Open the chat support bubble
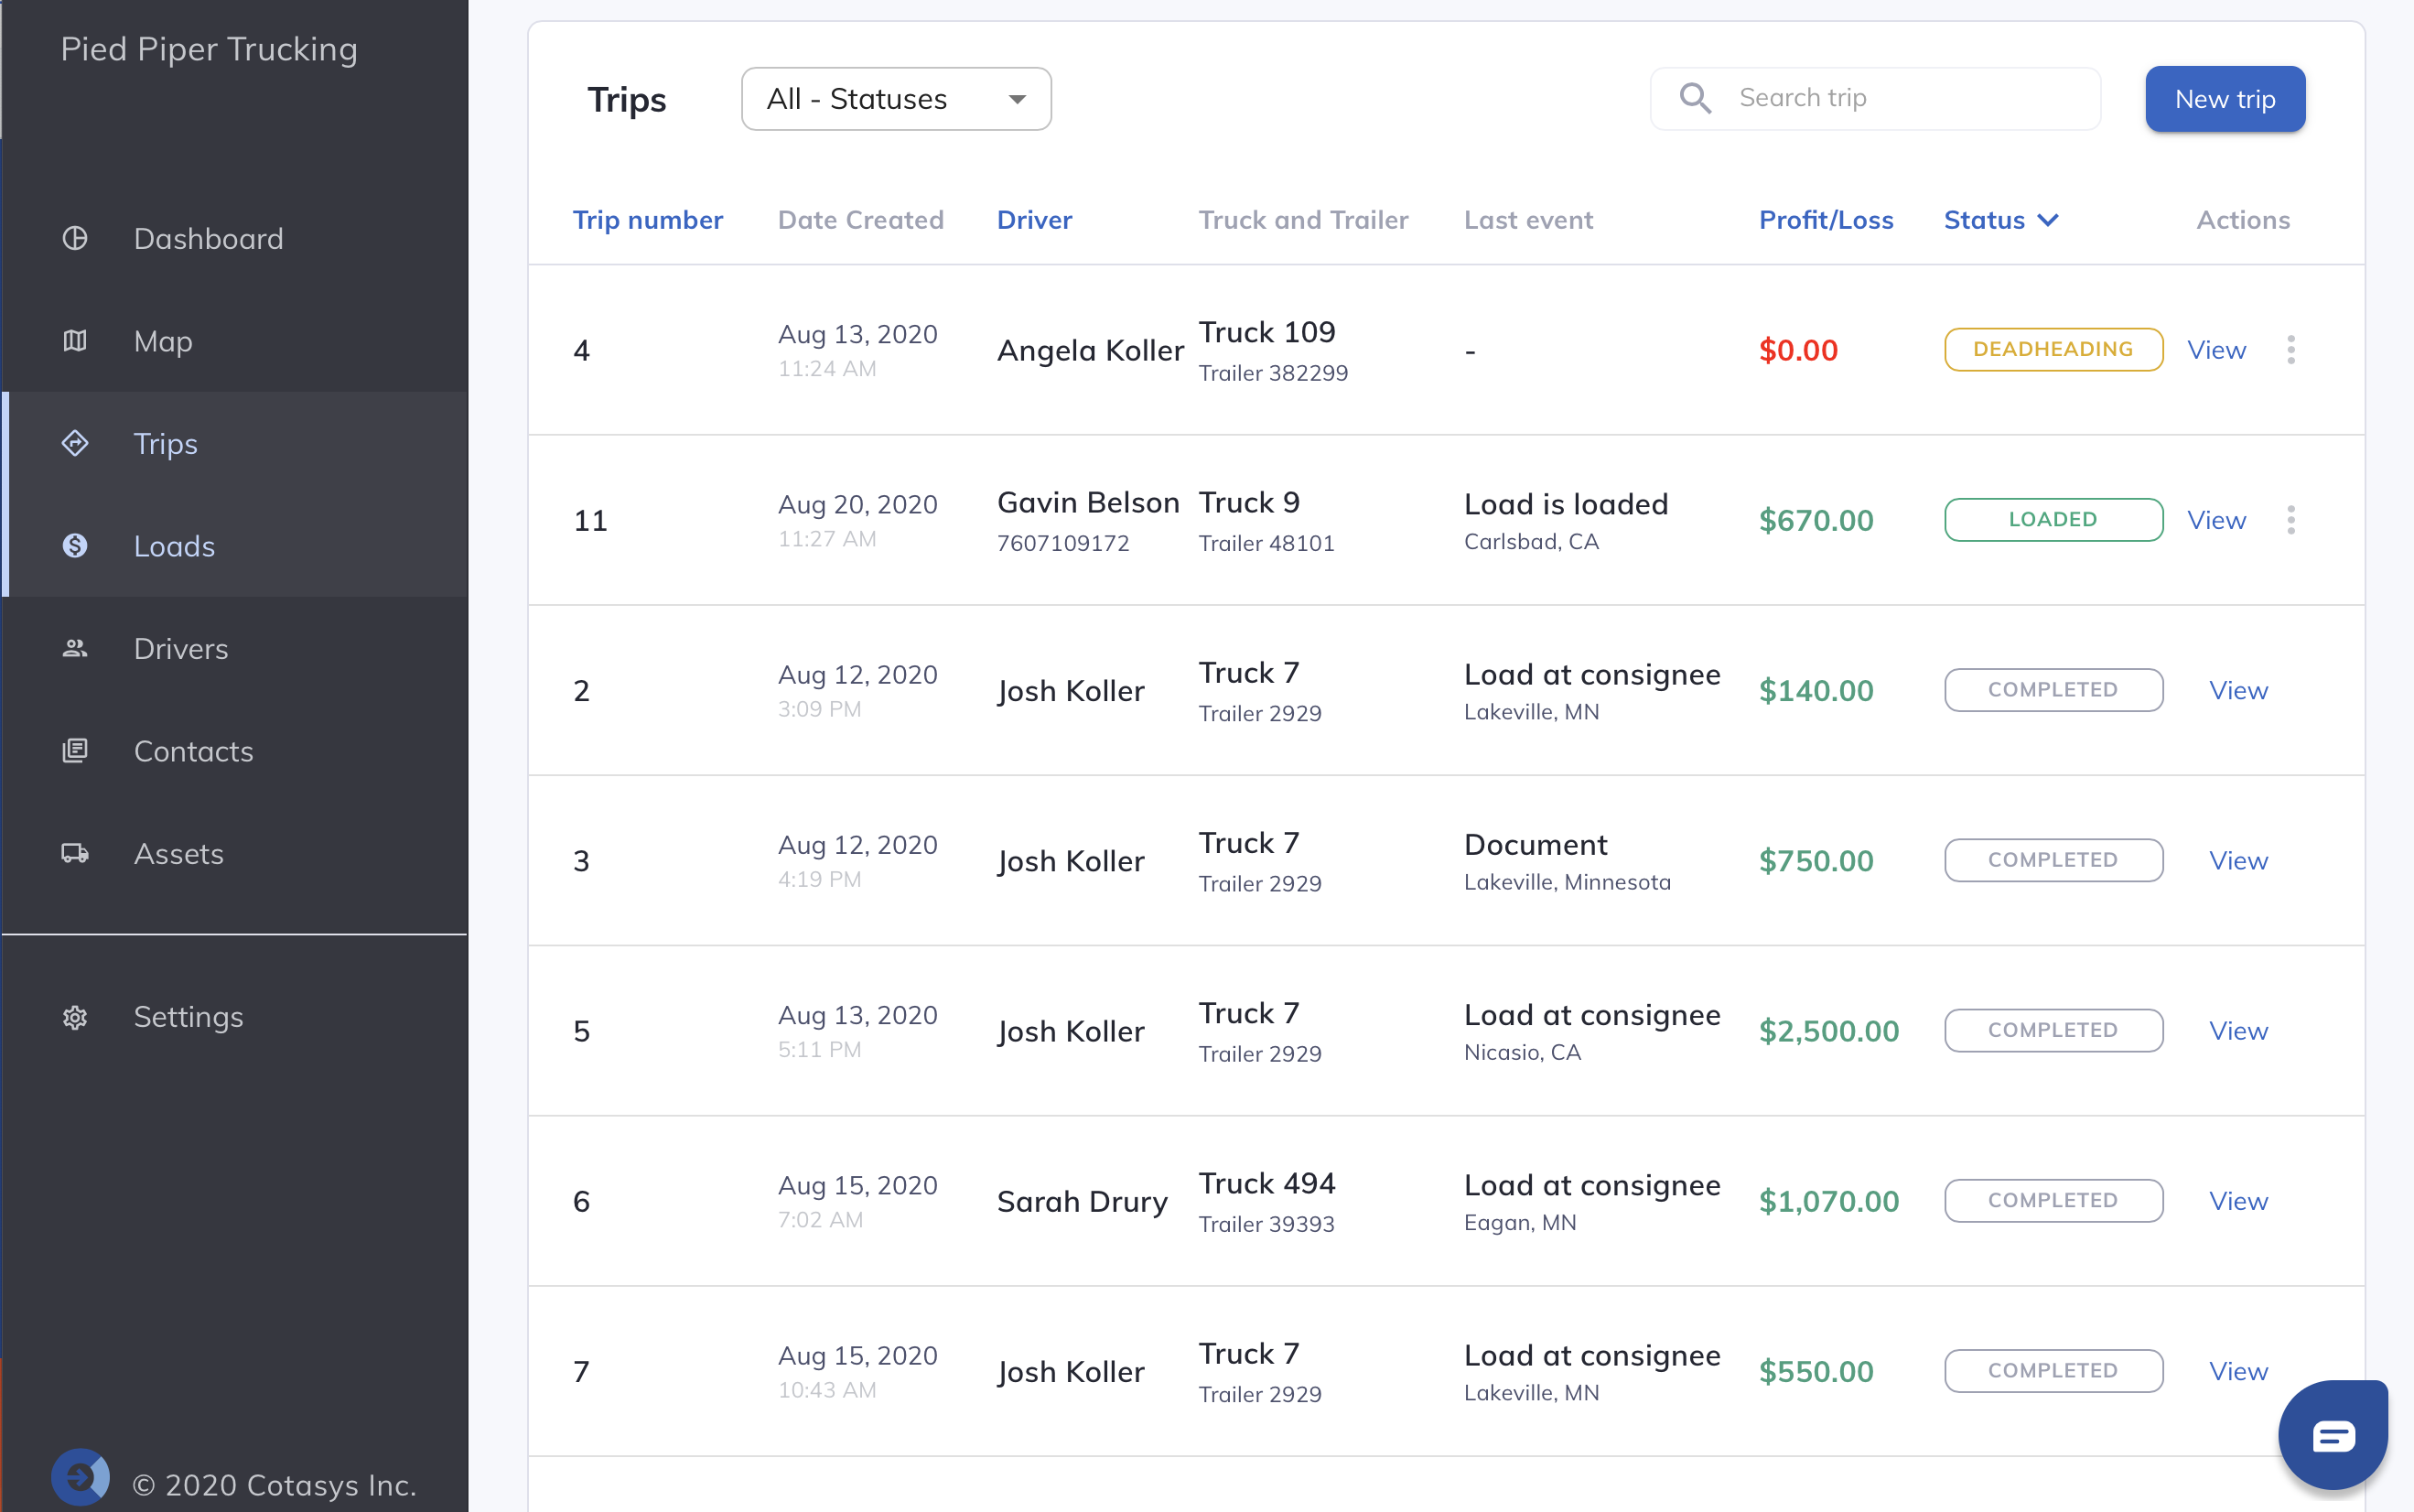 (x=2333, y=1435)
